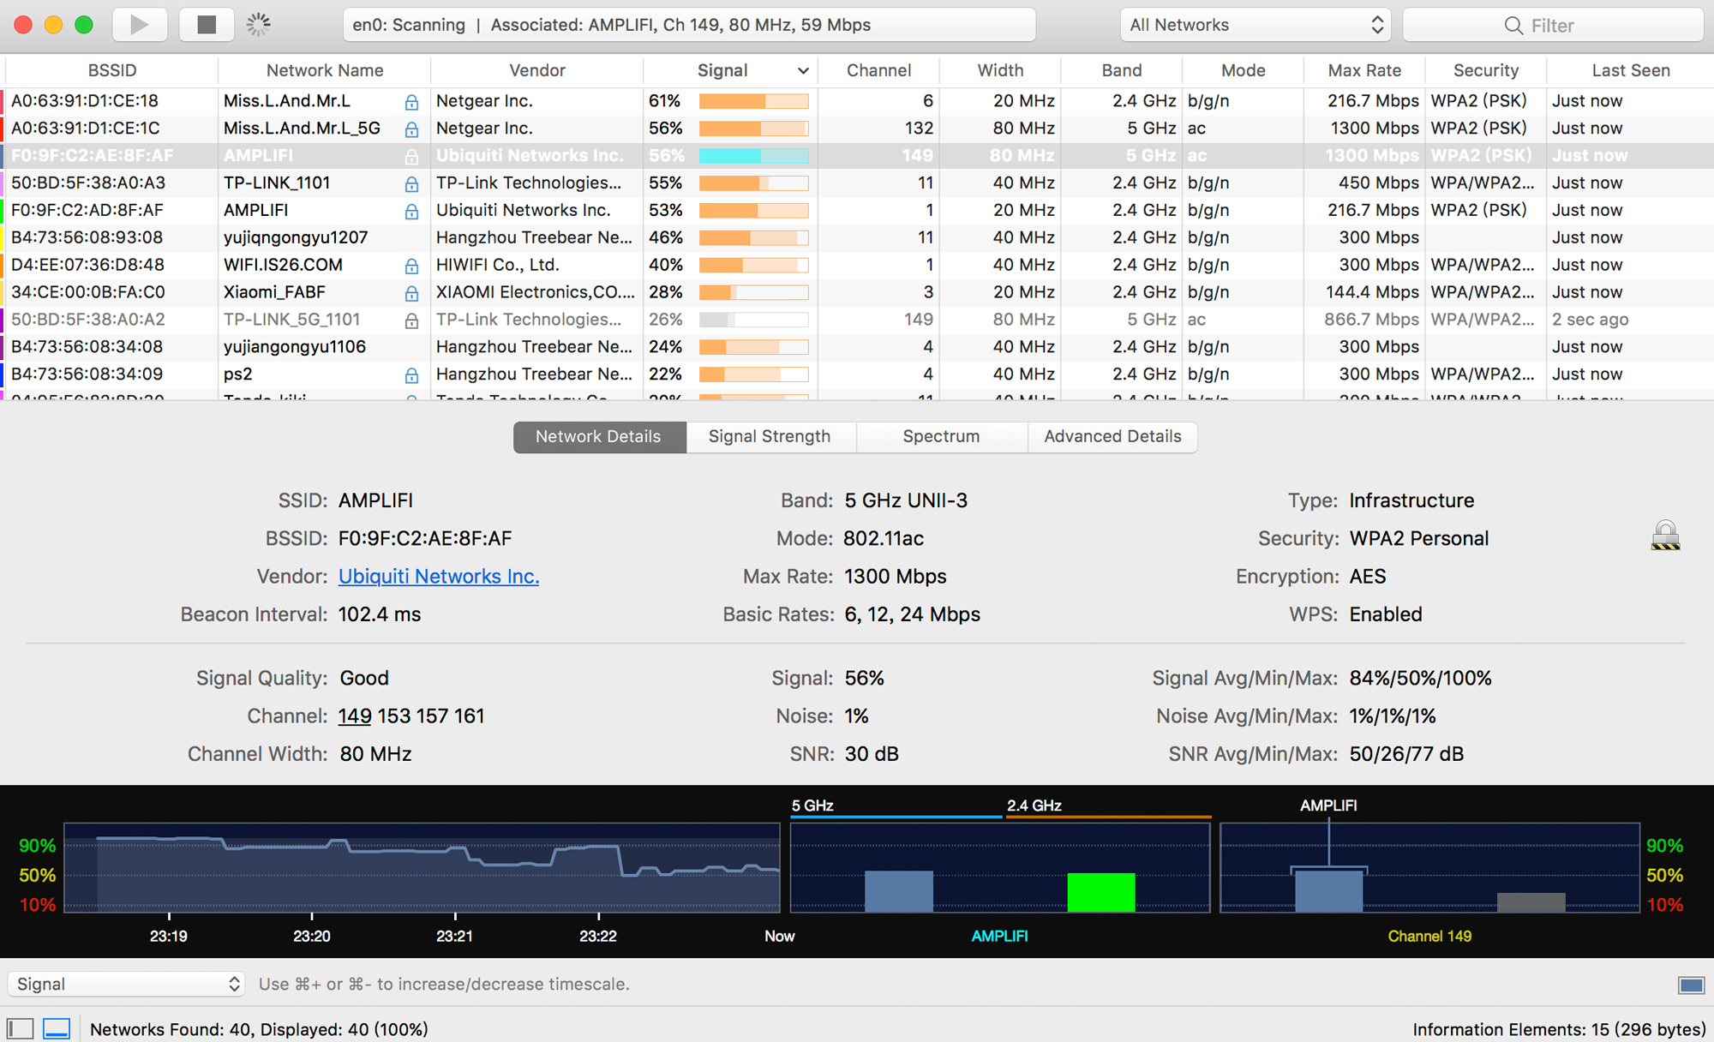Select the TP-LINK_1101 network row
The image size is (1714, 1042).
(x=276, y=183)
